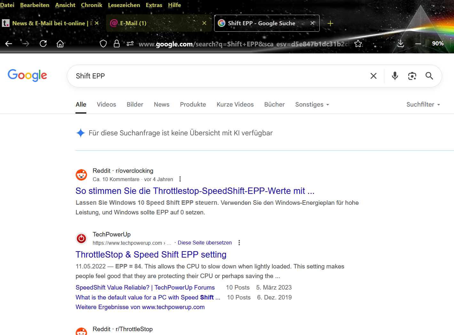Viewport: 454px width, 335px height.
Task: Click 'Diese Seite übersetzen' link
Action: pyautogui.click(x=205, y=243)
